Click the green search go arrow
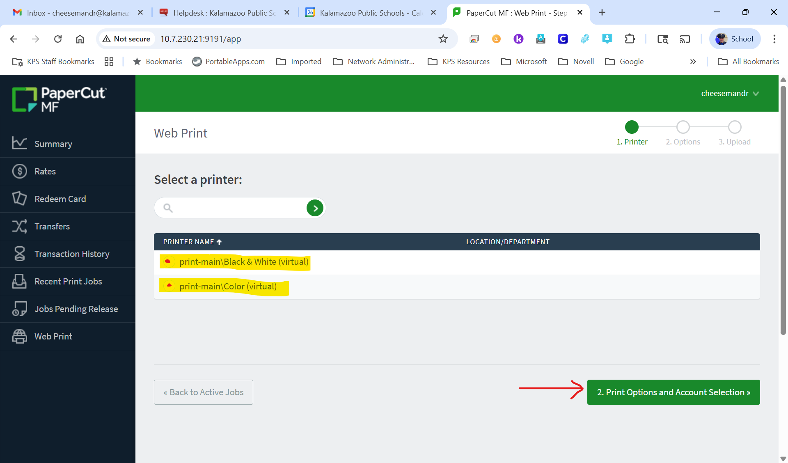788x463 pixels. [315, 208]
